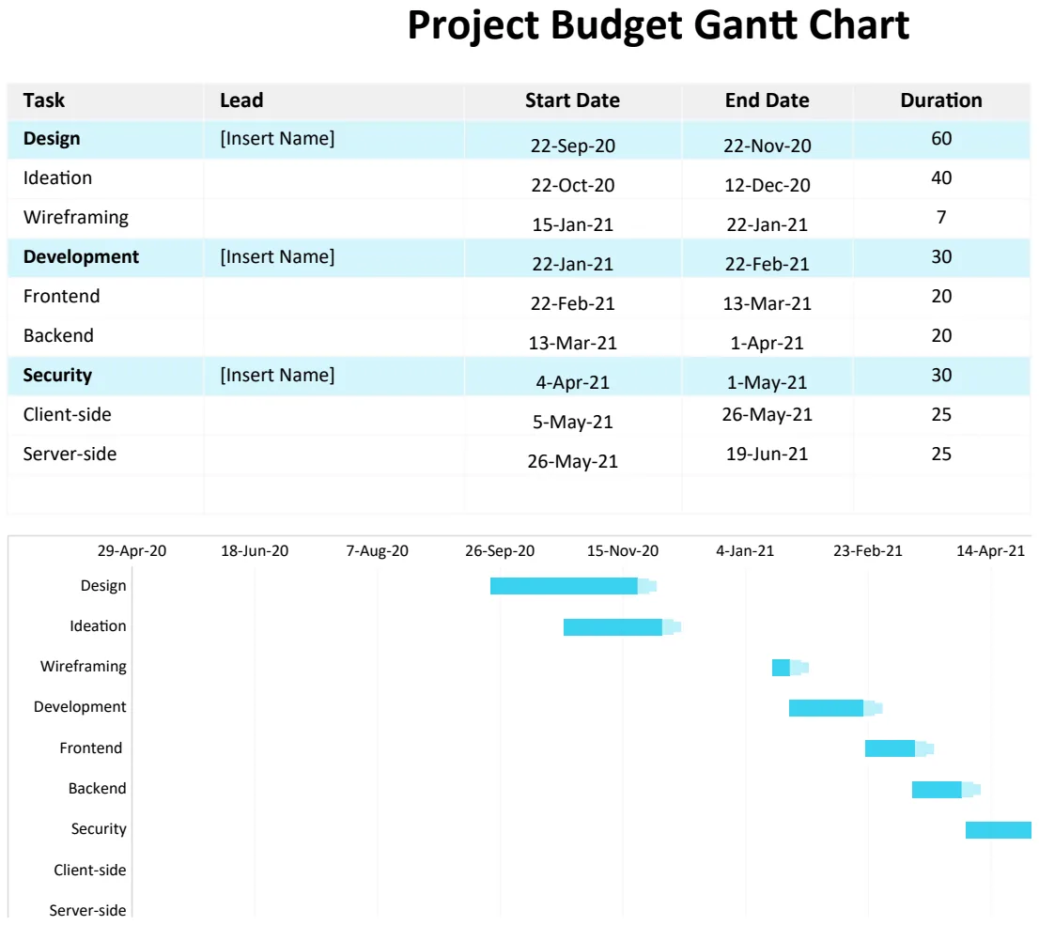Click duration 30 in Development row

[x=941, y=256]
